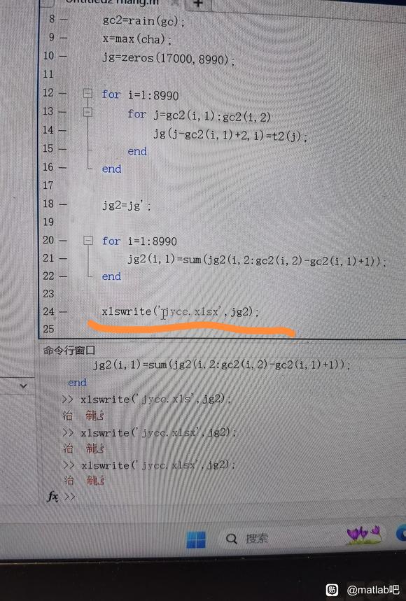Click first red error message in command window

click(x=84, y=416)
